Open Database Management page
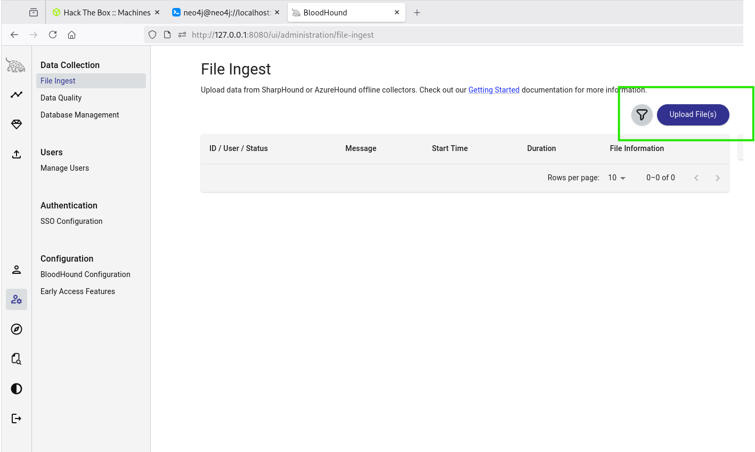Viewport: 755px width, 452px height. [x=80, y=115]
